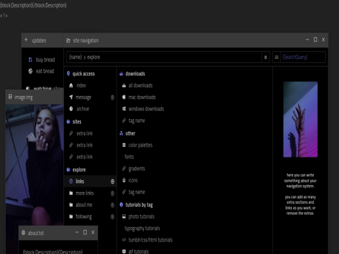Maximize the about.txt window
Screen dimensions: 339x254
pos(85,232)
